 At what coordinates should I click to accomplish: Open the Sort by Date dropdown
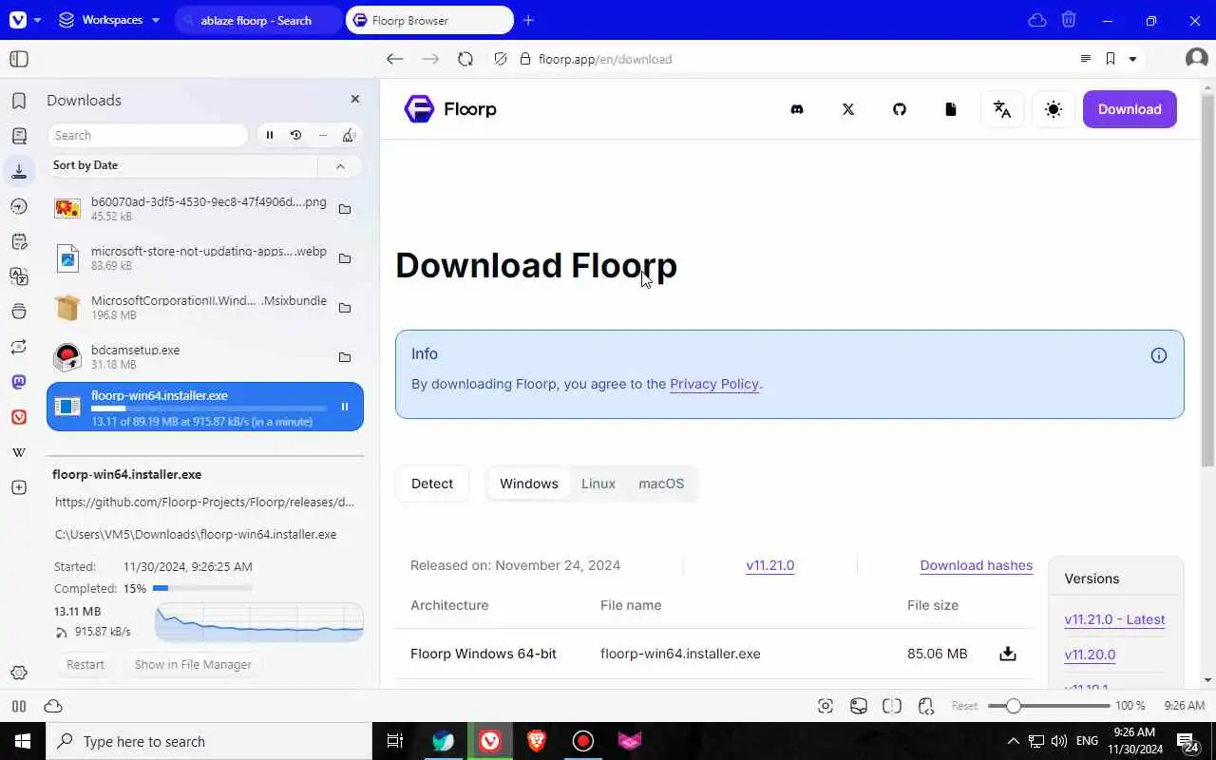coord(182,165)
